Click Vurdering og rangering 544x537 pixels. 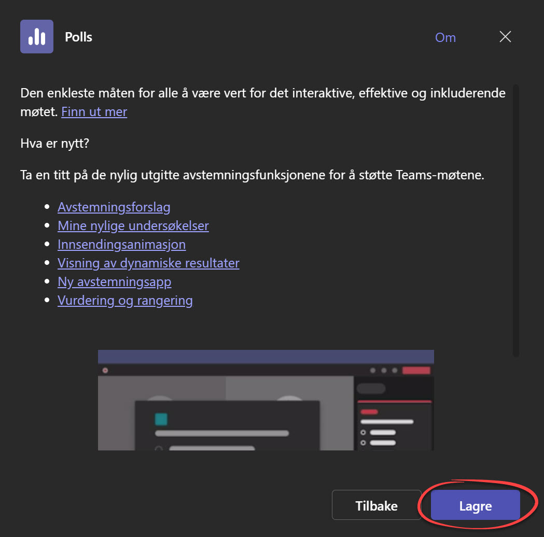125,300
